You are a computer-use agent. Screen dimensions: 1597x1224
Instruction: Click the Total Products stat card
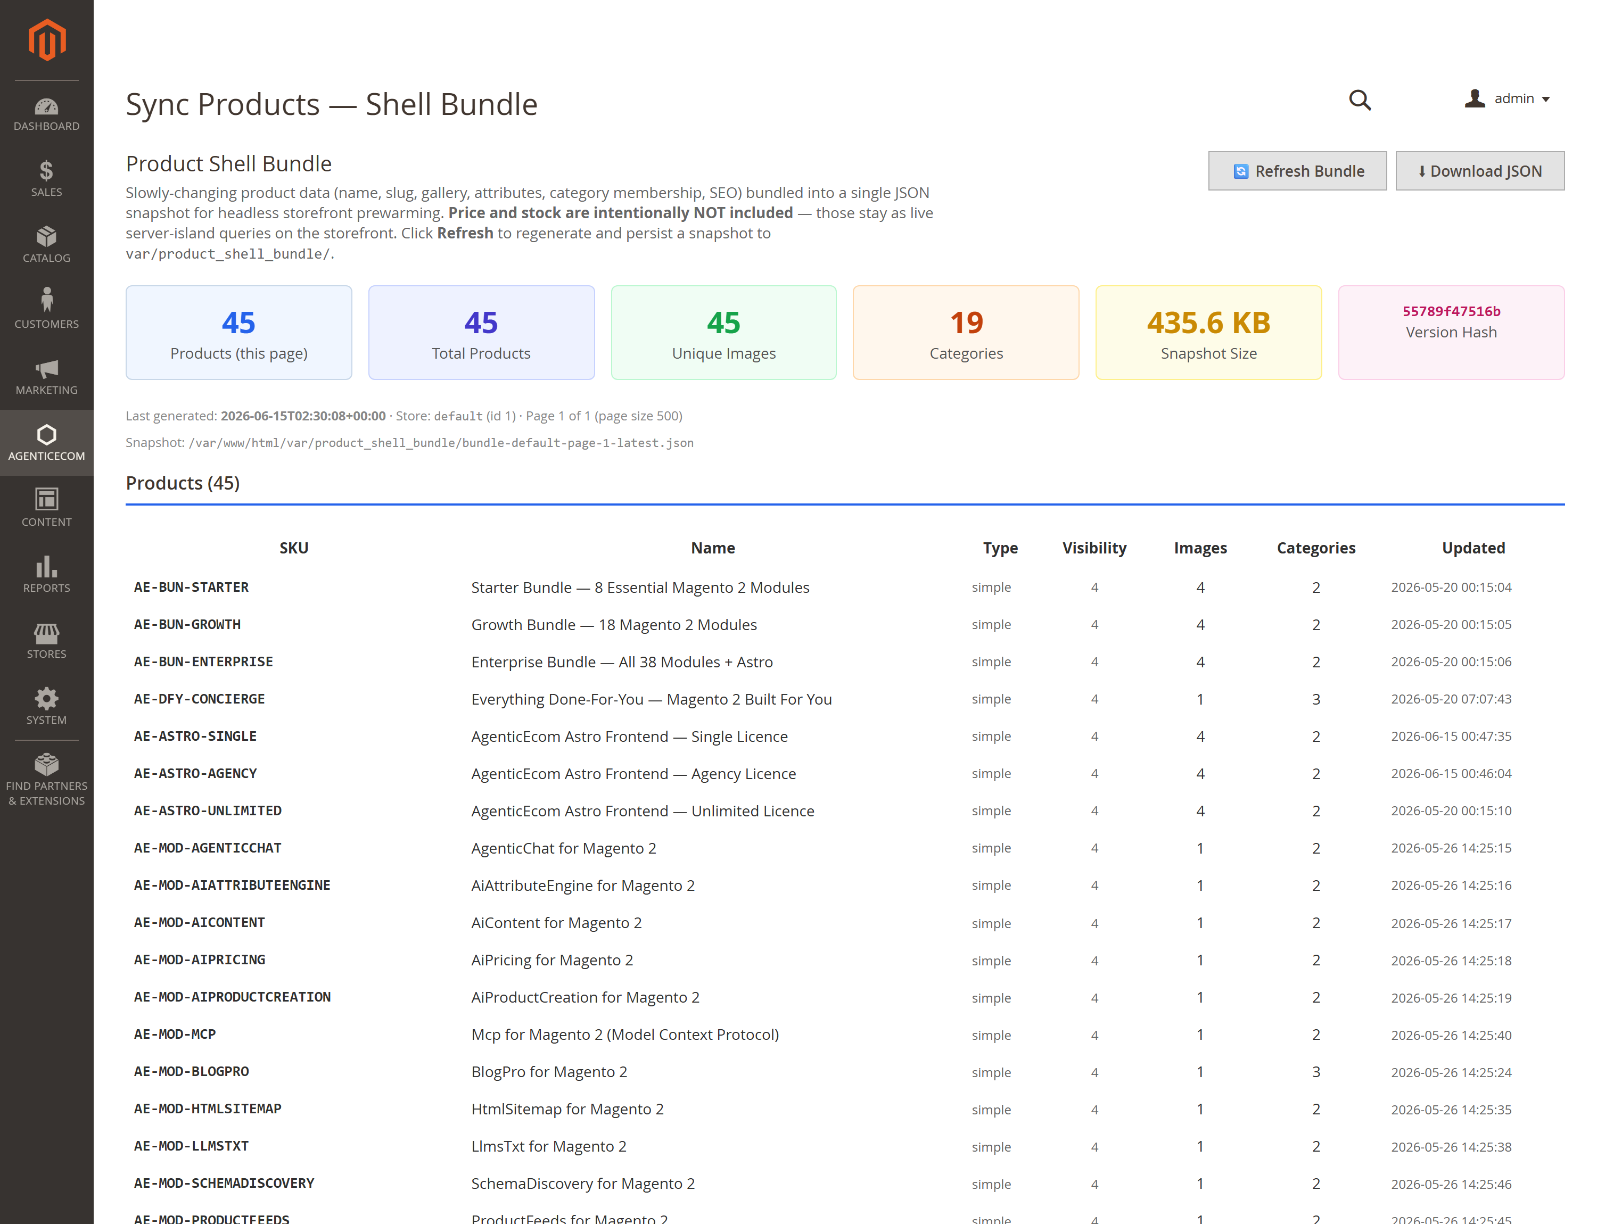481,332
